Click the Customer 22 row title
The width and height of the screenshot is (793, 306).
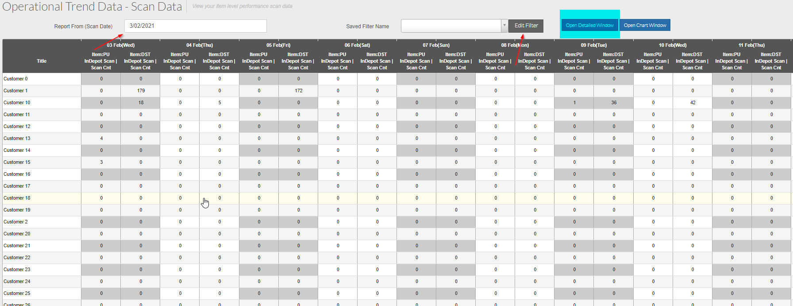tap(17, 258)
